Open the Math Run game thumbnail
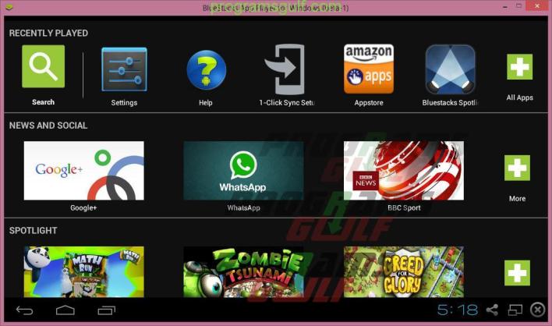Image resolution: width=552 pixels, height=326 pixels. click(83, 271)
